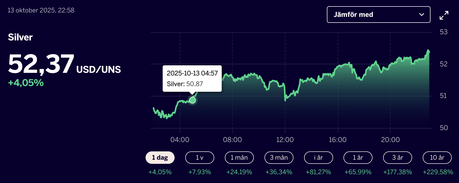Click the fullscreen expand arrows icon
The width and height of the screenshot is (459, 183).
(444, 15)
